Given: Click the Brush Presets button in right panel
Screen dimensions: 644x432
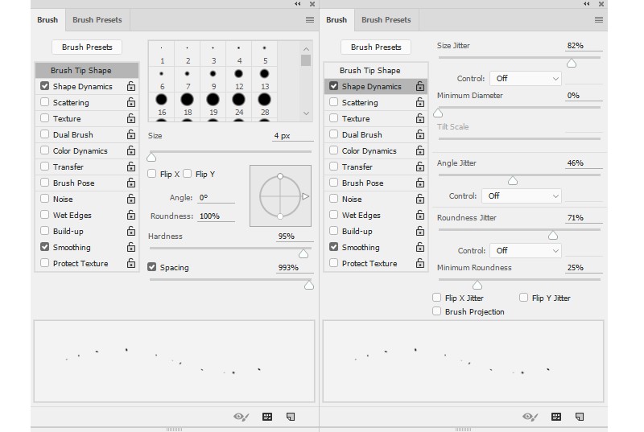Looking at the screenshot, I should (x=376, y=47).
